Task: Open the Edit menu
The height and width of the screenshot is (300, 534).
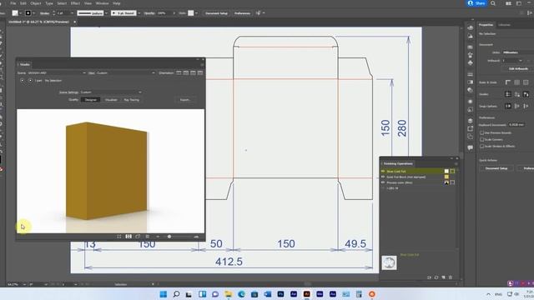Action: 23,3
